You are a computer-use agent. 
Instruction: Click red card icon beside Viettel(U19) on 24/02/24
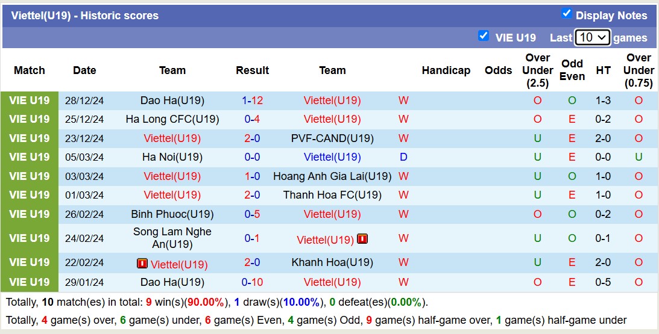362,239
